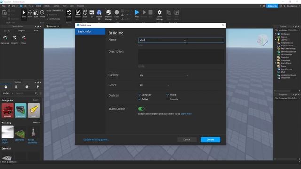Viewport: 301px width, 169px height.
Task: Choose the Move tool
Action: (x=30, y=14)
